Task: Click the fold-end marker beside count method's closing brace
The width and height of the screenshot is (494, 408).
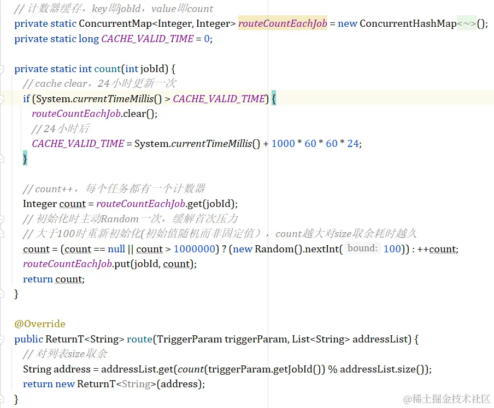Action: pyautogui.click(x=2, y=294)
